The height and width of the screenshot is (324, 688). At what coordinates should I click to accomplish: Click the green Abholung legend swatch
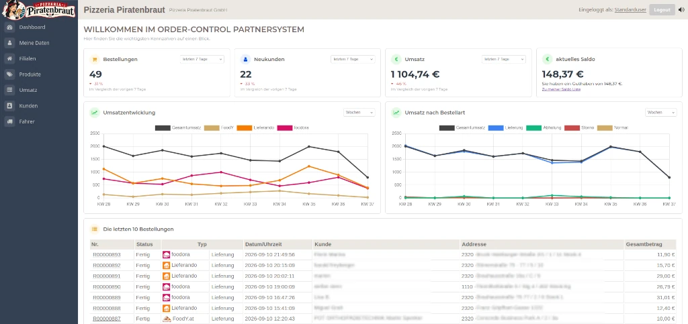click(x=533, y=128)
